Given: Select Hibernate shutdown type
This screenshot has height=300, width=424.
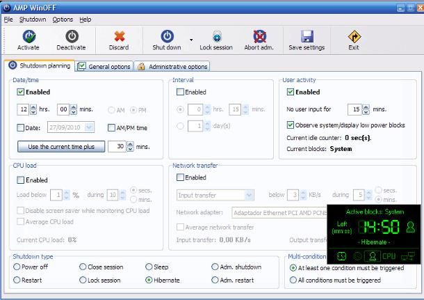Looking at the screenshot, I should (x=149, y=280).
